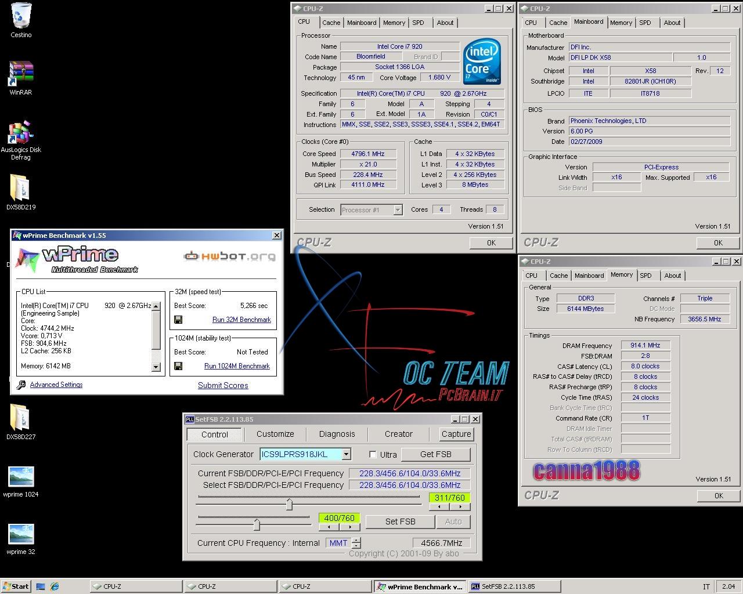This screenshot has width=743, height=594.
Task: Click the SetFSB title bar icon
Action: tap(189, 419)
